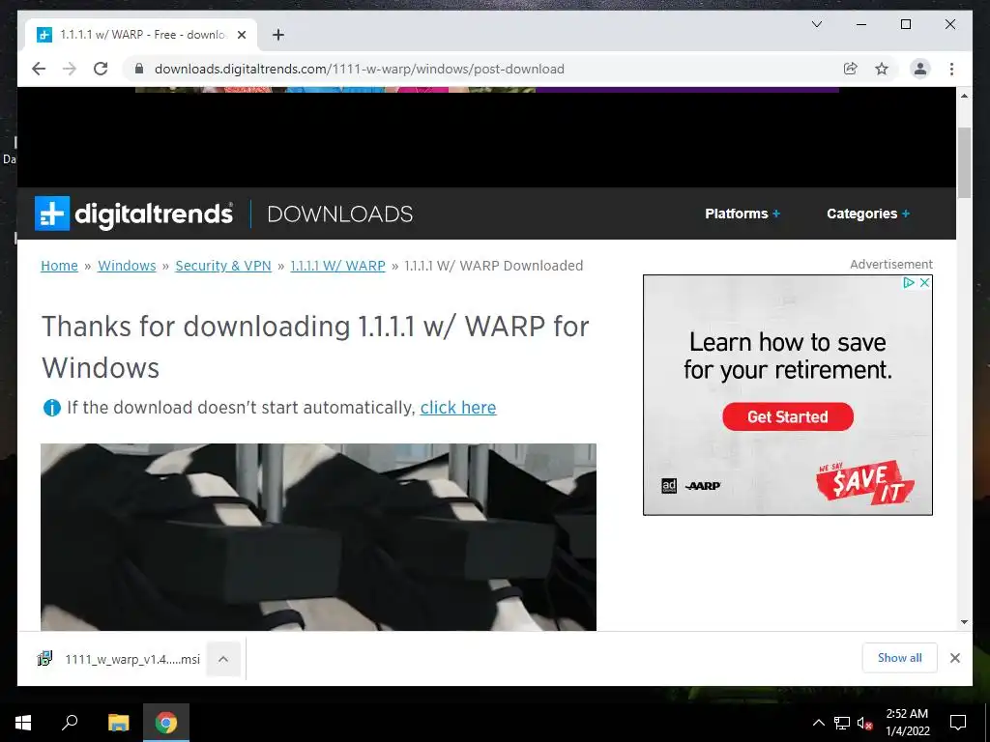The width and height of the screenshot is (990, 742).
Task: Reload the current page
Action: click(x=101, y=69)
